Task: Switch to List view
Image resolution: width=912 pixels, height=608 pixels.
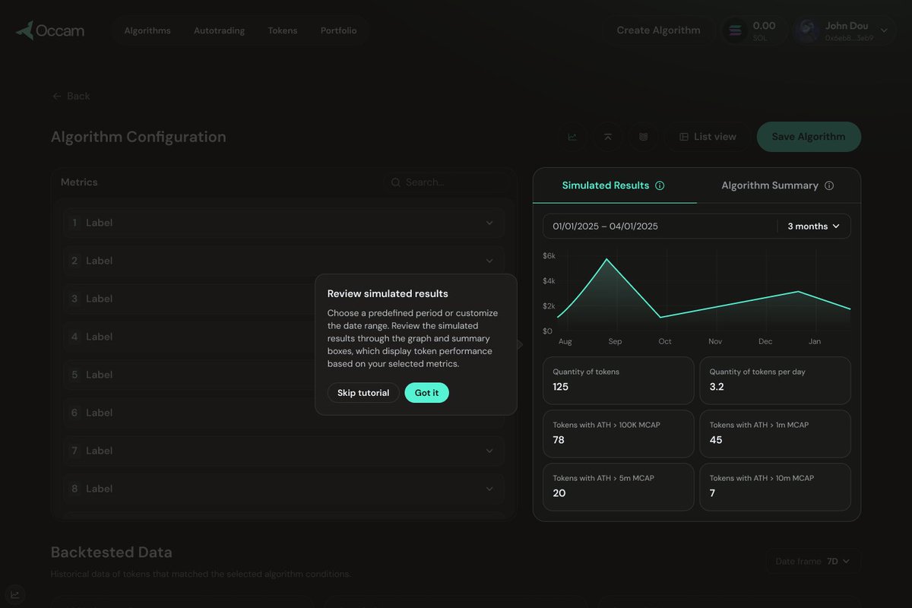Action: (x=708, y=137)
